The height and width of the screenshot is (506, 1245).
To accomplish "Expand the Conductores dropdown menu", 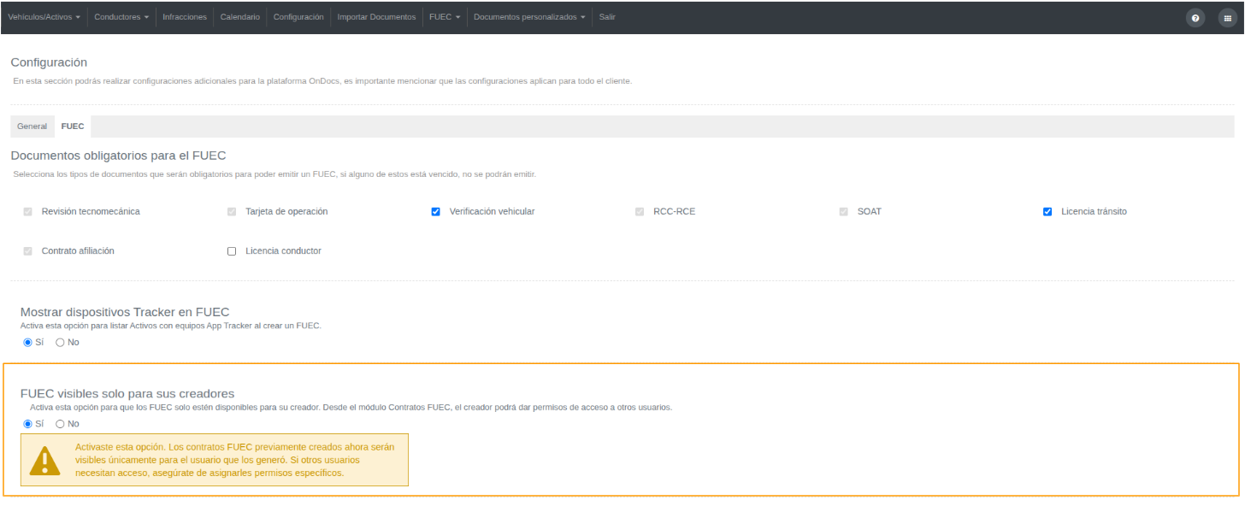I will [121, 17].
